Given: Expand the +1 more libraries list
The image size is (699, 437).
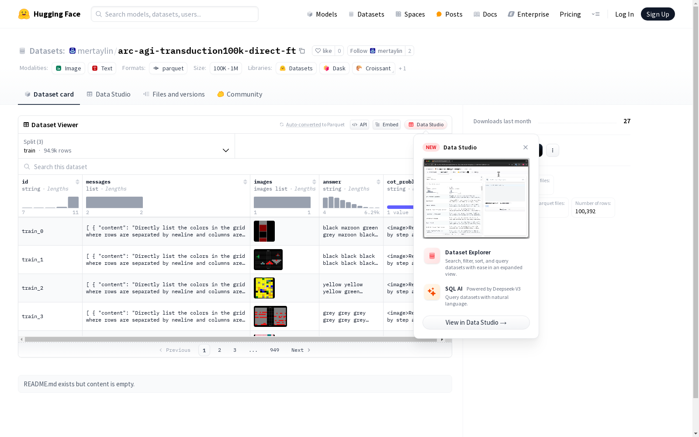Looking at the screenshot, I should pos(402,68).
